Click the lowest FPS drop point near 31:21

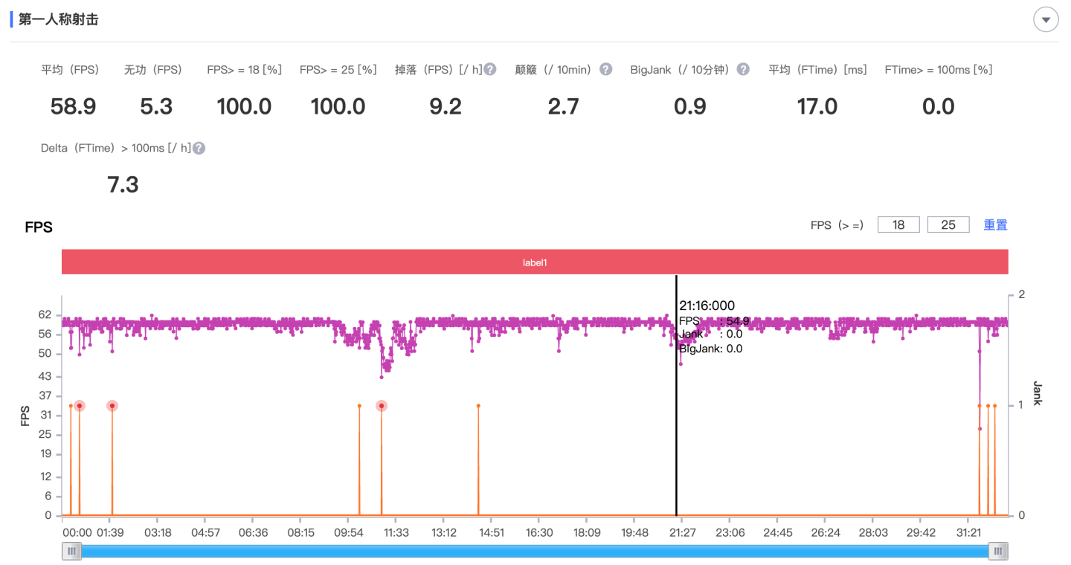tap(980, 429)
